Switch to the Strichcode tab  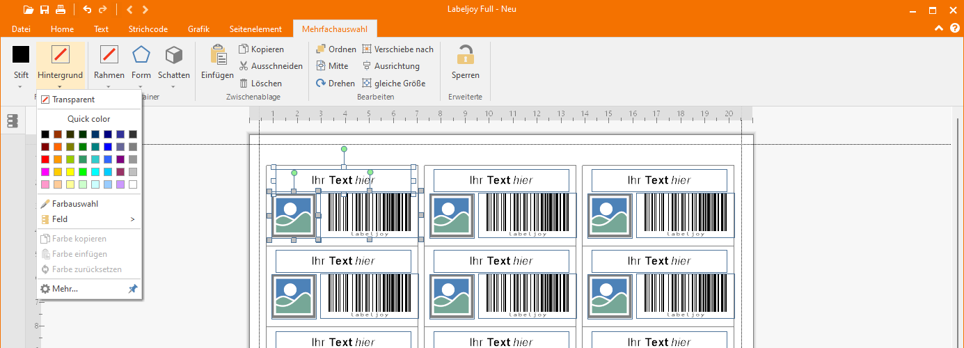point(148,29)
